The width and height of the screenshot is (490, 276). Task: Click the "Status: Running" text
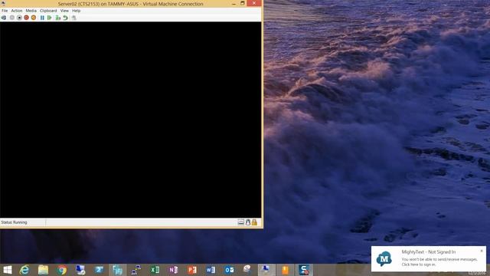click(x=14, y=222)
